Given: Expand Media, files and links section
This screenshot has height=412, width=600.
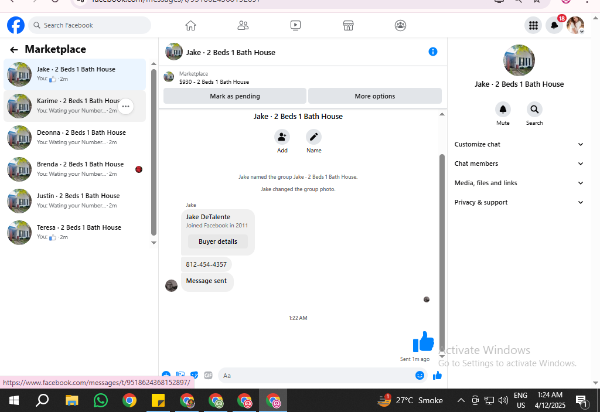Looking at the screenshot, I should [519, 183].
